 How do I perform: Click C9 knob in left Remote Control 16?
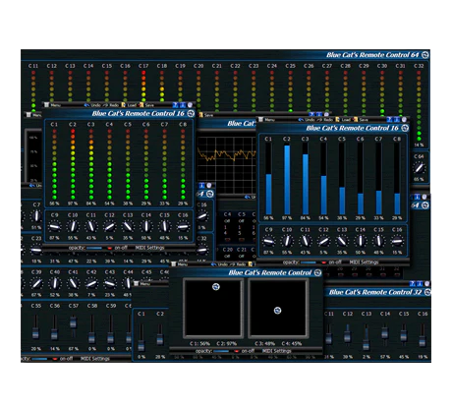54,226
